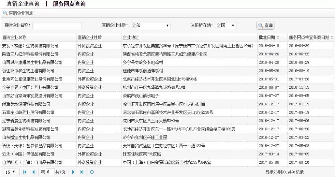Open 注册所在地 dropdown showing 全国
Screen dimensions: 335x177
point(226,26)
